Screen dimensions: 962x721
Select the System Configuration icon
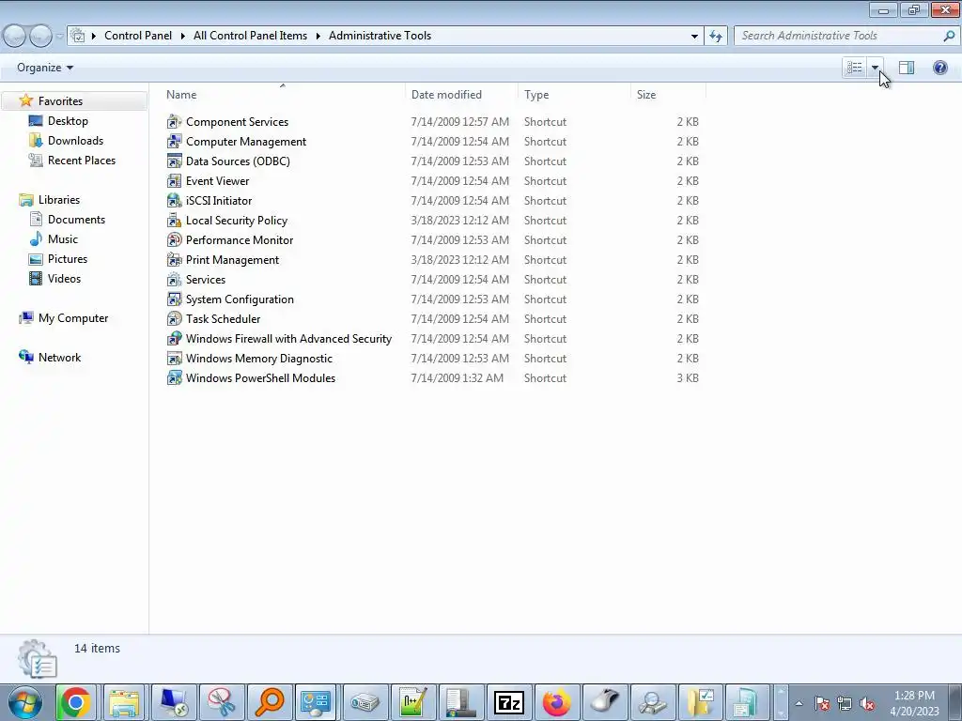click(174, 299)
